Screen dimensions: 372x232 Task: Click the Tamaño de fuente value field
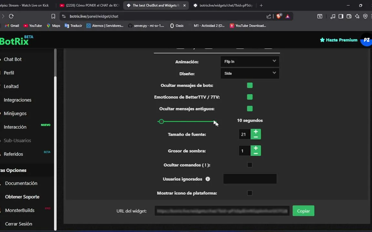click(244, 134)
